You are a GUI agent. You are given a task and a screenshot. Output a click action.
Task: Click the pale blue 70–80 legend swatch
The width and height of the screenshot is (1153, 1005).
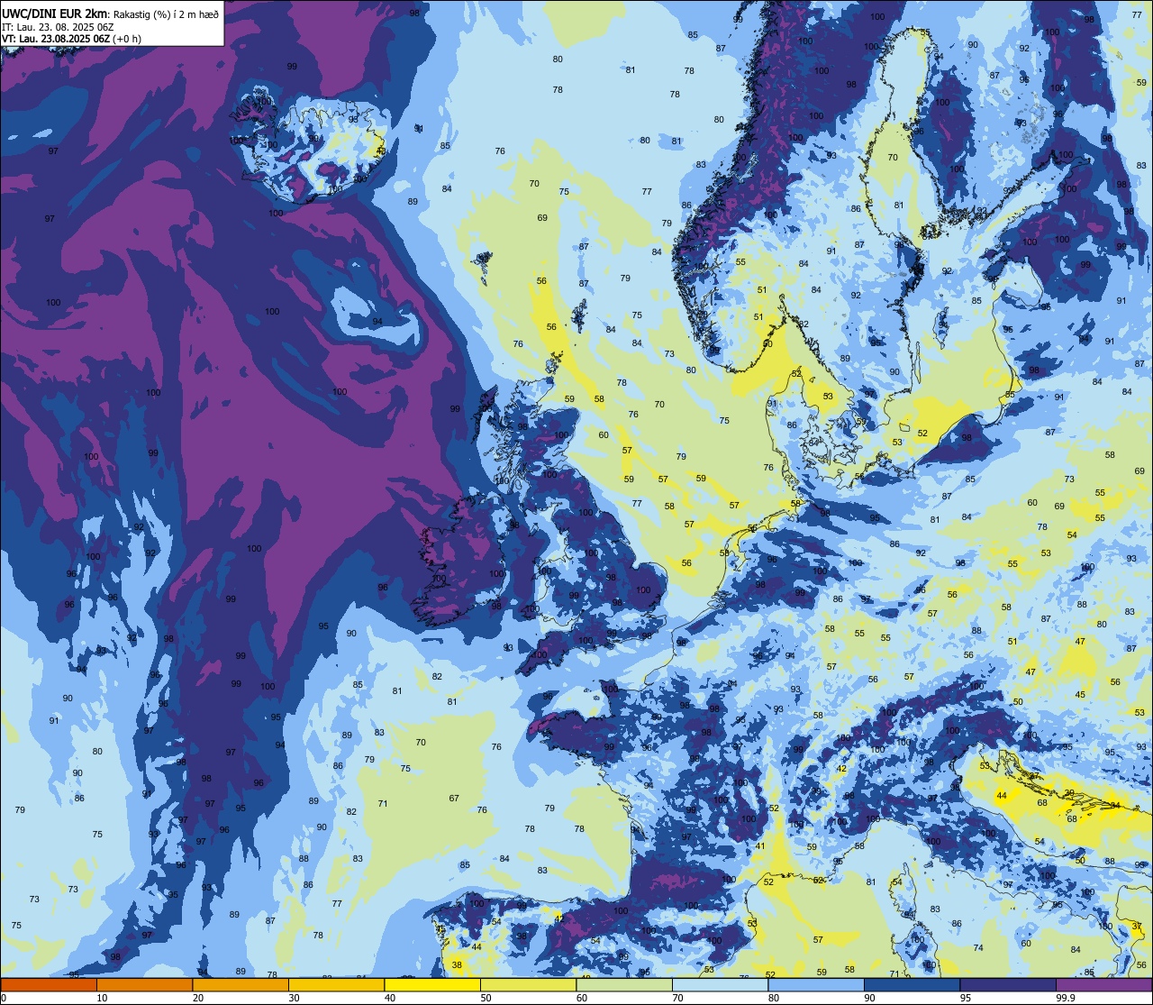(x=721, y=985)
